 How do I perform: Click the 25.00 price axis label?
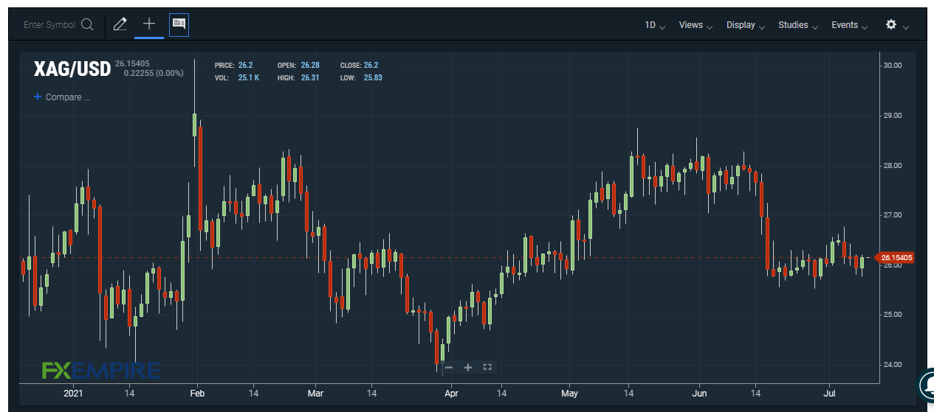892,315
